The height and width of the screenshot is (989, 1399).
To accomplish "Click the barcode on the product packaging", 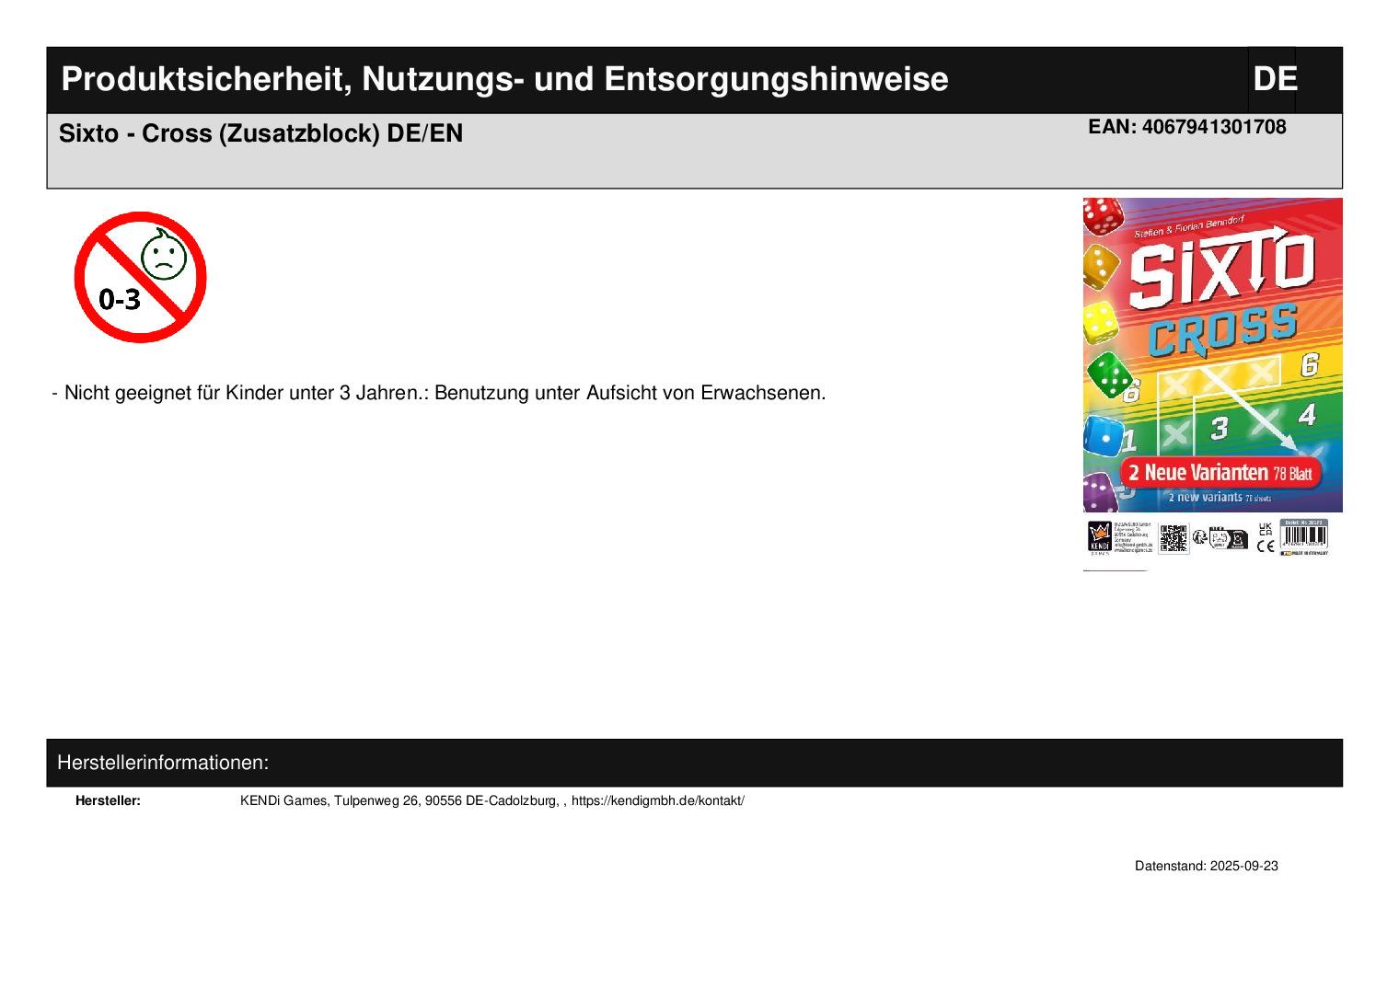I will pyautogui.click(x=1303, y=538).
